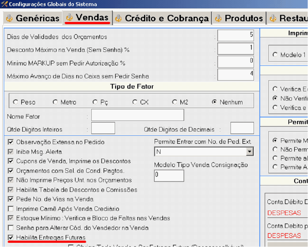The width and height of the screenshot is (308, 247).
Task: Toggle Pede No. de Vias na Venda
Action: [x=11, y=199]
